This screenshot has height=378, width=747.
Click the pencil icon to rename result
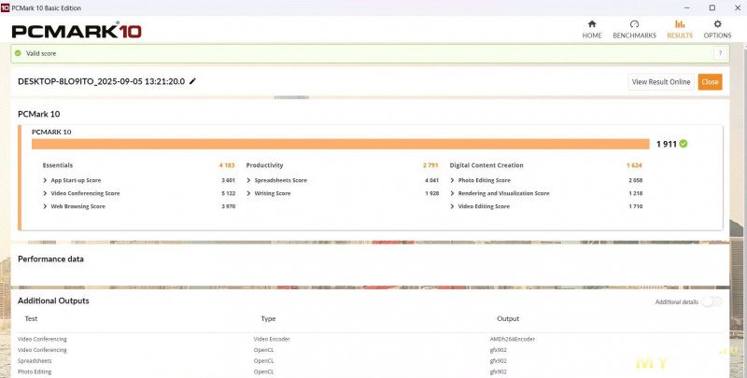pyautogui.click(x=192, y=81)
